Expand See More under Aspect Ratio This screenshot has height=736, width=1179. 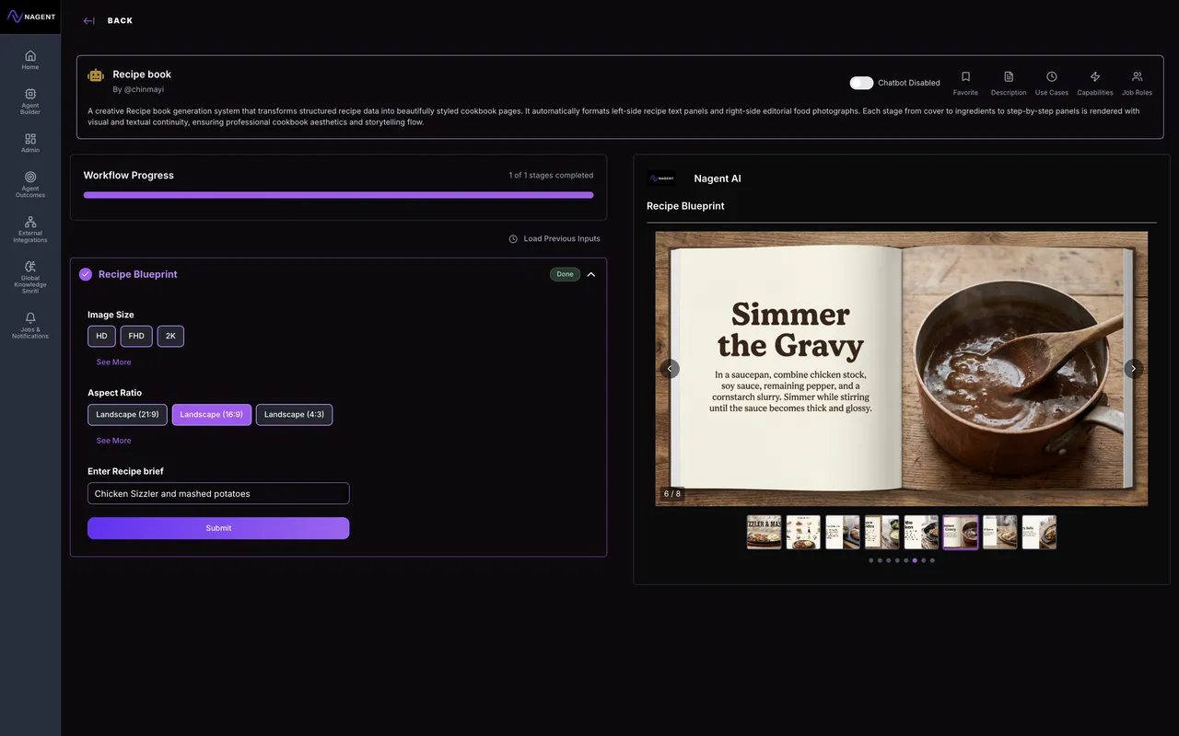(114, 441)
